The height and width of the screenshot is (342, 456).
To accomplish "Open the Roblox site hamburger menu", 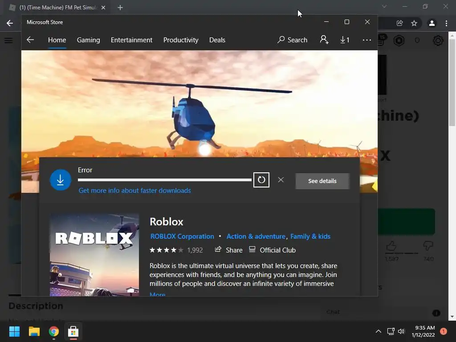I will pyautogui.click(x=8, y=41).
